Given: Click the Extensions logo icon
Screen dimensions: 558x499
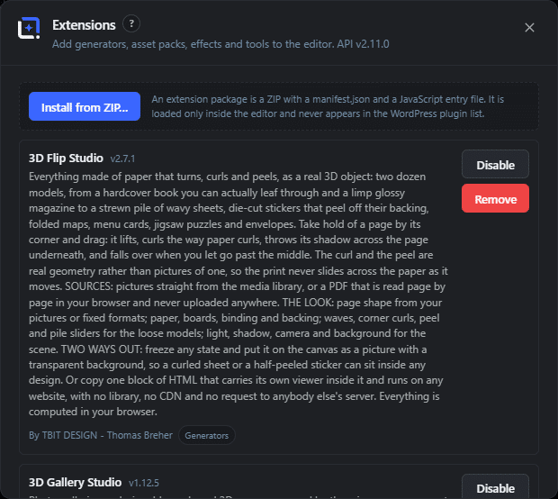Looking at the screenshot, I should pyautogui.click(x=29, y=28).
